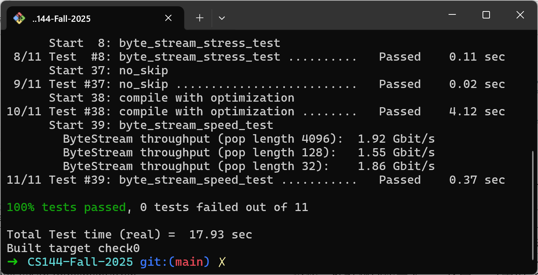Click the "Start 38: compile with optimization" line
Image resolution: width=538 pixels, height=275 pixels.
pyautogui.click(x=172, y=98)
